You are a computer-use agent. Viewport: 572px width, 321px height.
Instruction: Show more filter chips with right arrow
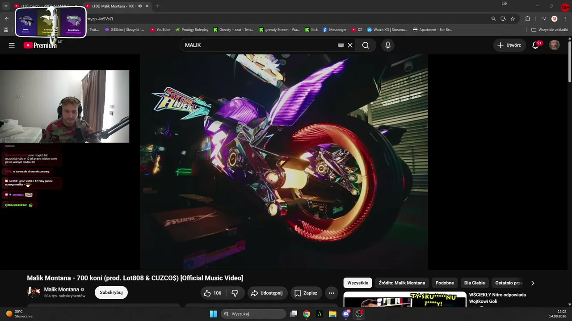[x=532, y=283]
